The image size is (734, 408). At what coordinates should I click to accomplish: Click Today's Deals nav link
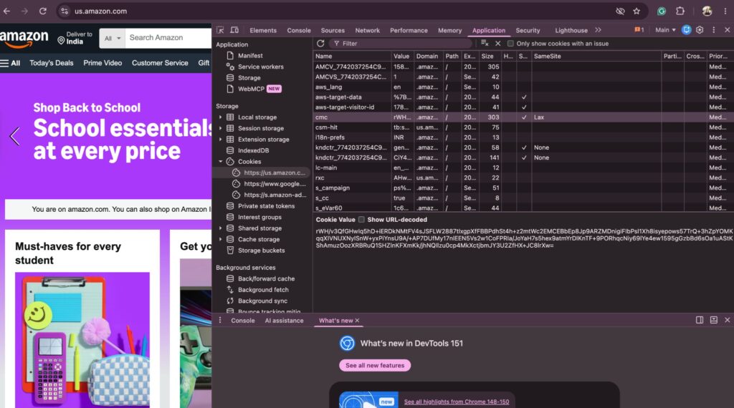[52, 63]
